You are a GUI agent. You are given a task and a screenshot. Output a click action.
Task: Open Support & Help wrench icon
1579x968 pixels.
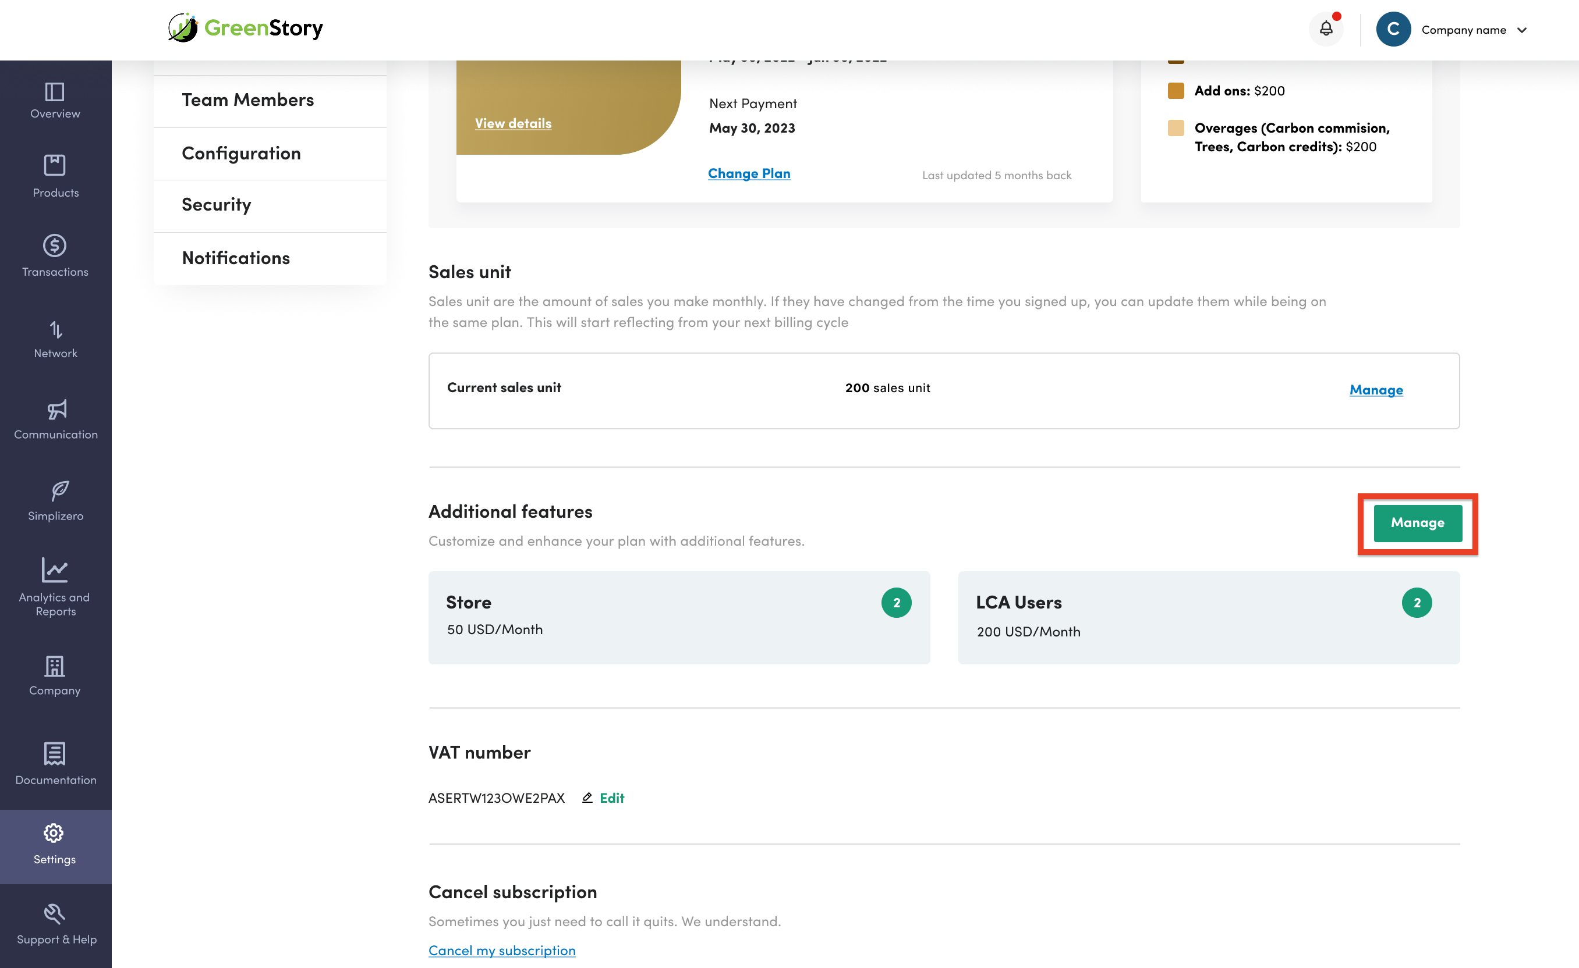55,913
